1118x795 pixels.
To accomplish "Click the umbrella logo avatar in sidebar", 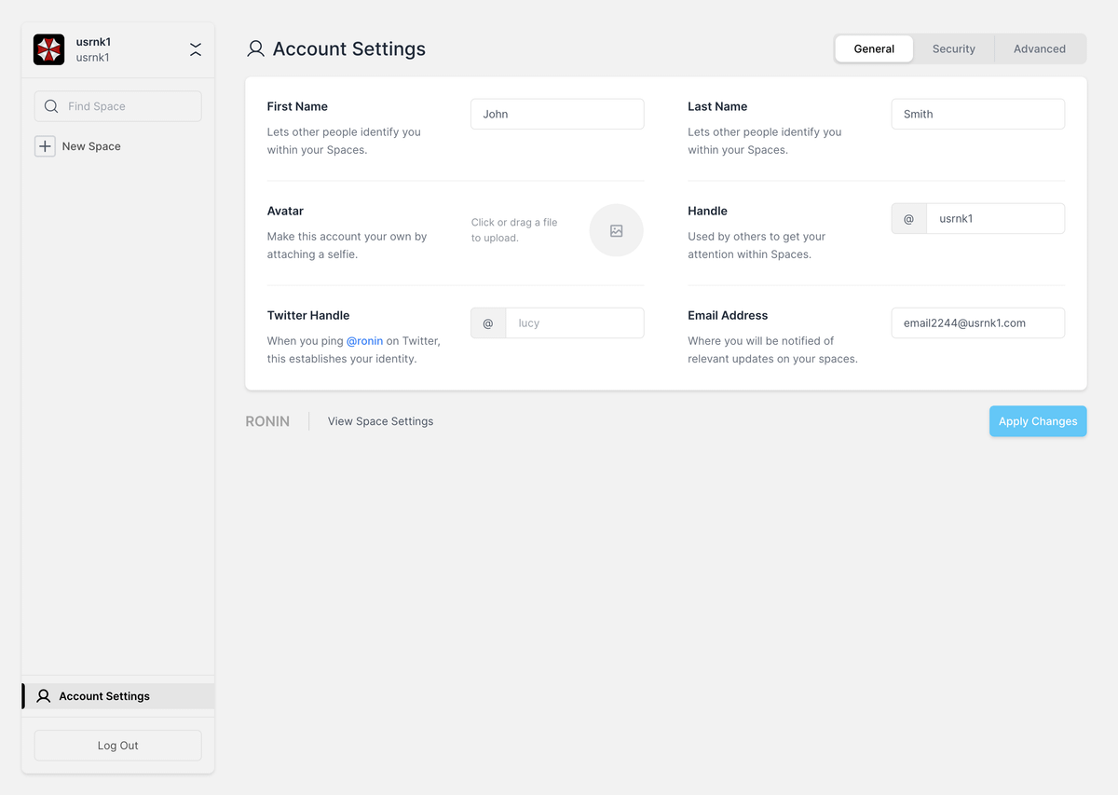I will 48,49.
